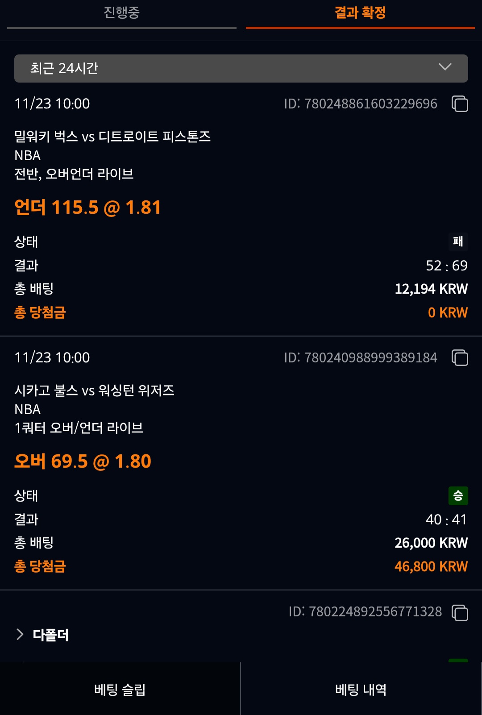Select the 결과 확정 tab
This screenshot has height=715, width=482.
360,13
